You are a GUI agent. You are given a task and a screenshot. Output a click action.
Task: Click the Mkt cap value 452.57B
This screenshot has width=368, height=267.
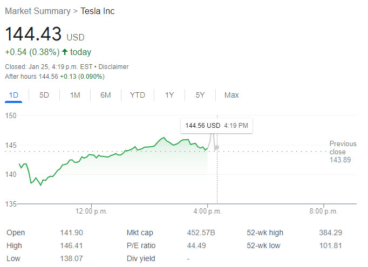201,233
